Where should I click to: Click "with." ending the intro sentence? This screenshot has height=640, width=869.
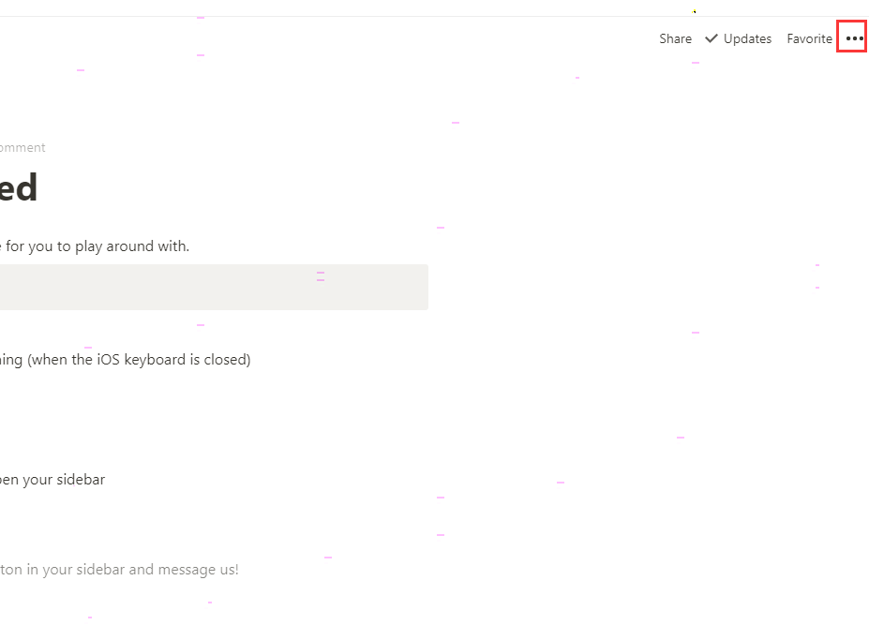173,246
